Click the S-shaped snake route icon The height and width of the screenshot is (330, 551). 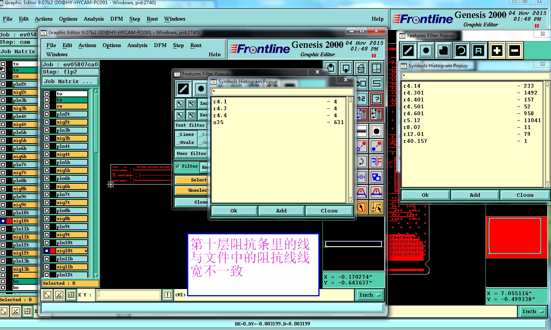376,83
